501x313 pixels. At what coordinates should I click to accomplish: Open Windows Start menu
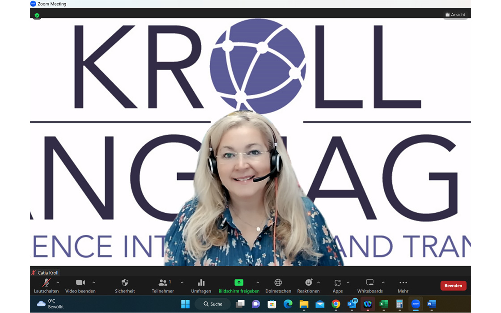[x=185, y=304]
